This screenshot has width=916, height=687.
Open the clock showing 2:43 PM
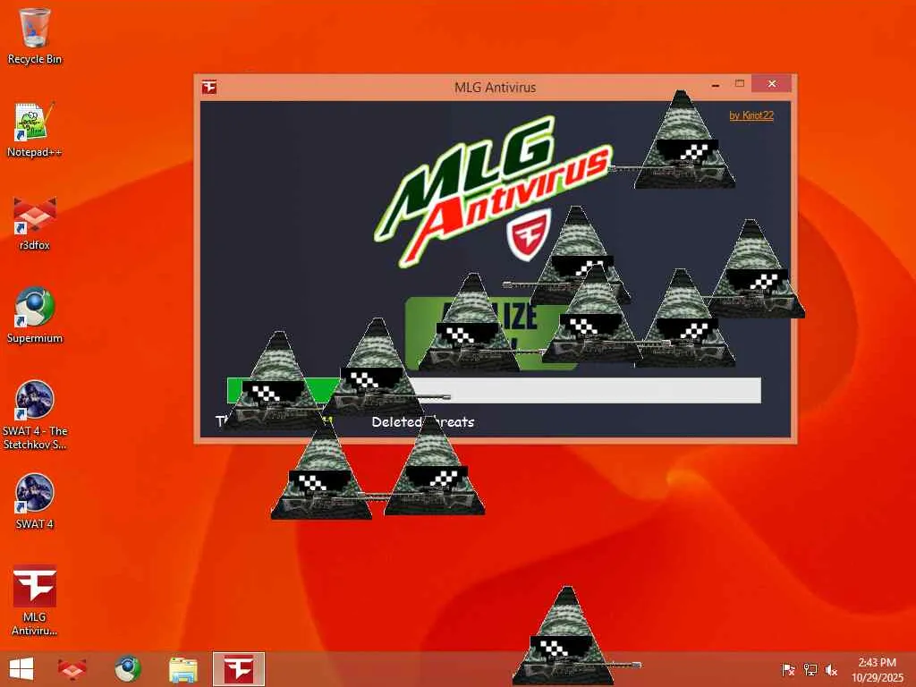tap(877, 669)
